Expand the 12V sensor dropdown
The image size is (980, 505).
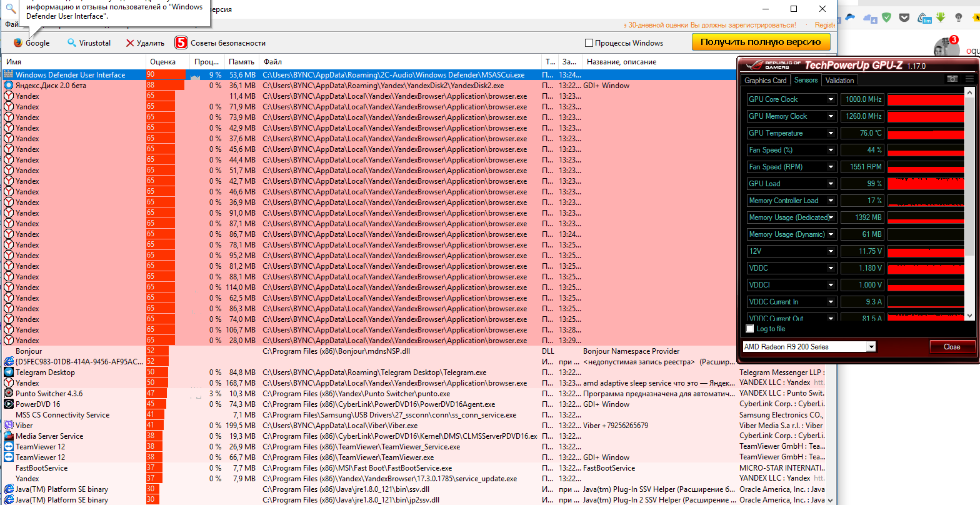click(x=831, y=251)
